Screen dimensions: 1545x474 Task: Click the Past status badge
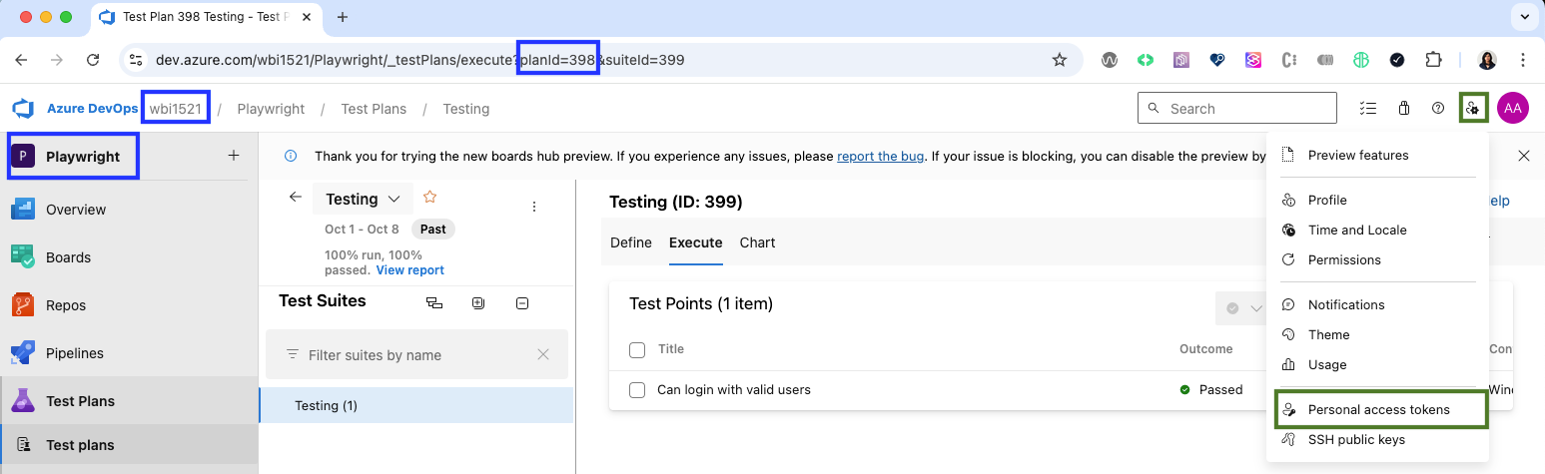[433, 229]
